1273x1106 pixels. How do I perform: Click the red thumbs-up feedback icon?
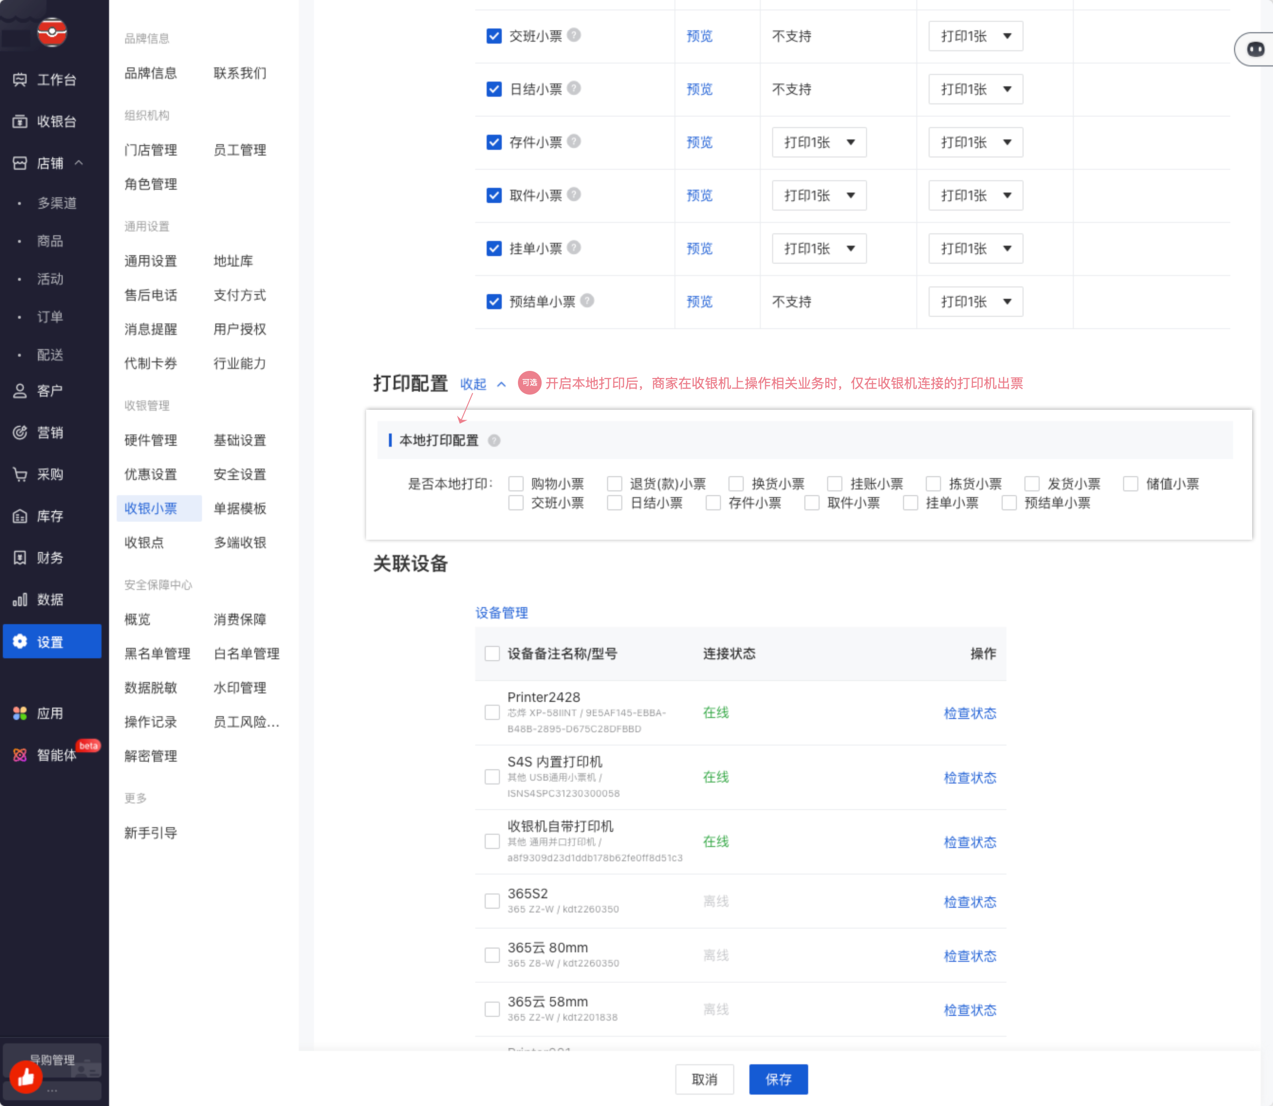coord(26,1077)
